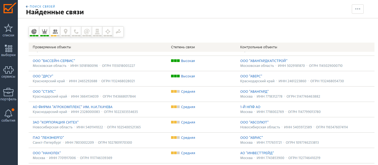Click the Проверяемые объекты column header
Screen dimensions: 378x165
[x=52, y=47]
